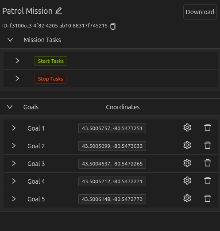This screenshot has height=231, width=220.
Task: Click Goal 5 coordinates field
Action: tap(112, 199)
